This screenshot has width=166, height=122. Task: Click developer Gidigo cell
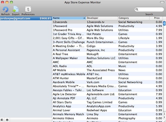point(91,46)
